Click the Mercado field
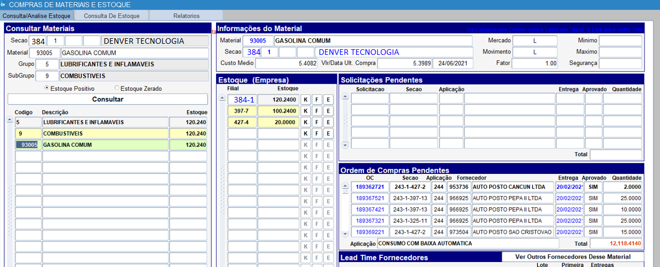This screenshot has width=660, height=267. coord(535,41)
